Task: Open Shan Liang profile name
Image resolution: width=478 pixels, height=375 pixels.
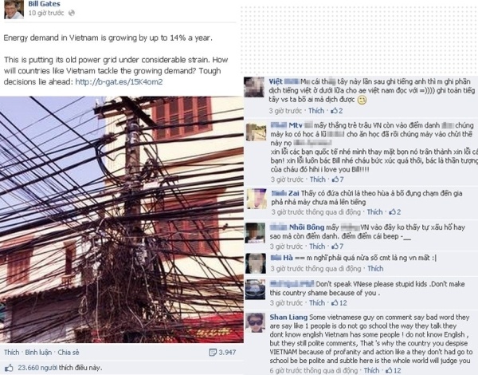Action: point(288,318)
